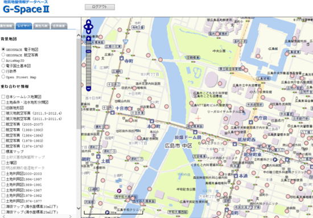Click the layer panel scroll down arrow
The width and height of the screenshot is (313, 218).
coord(79,208)
